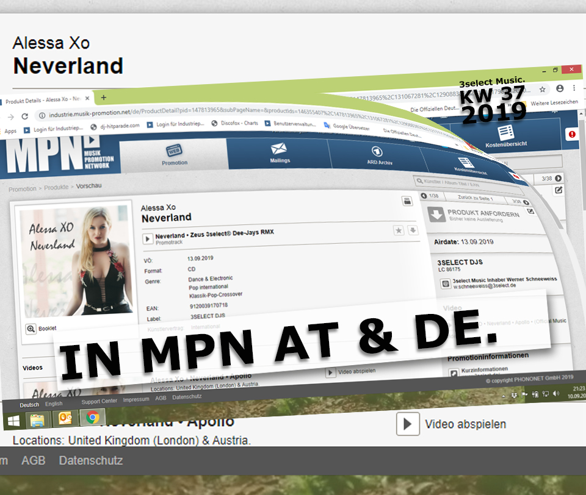The image size is (586, 495).
Task: Click the edit pencil icon in back window
Action: 559,190
